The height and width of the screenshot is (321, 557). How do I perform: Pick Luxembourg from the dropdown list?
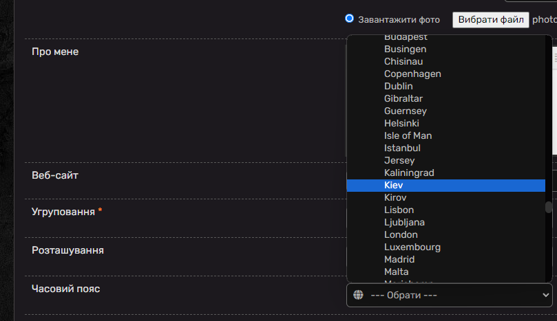click(446, 247)
